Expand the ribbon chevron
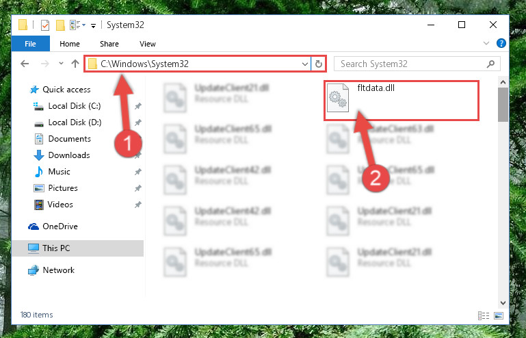526x338 pixels. [x=486, y=43]
